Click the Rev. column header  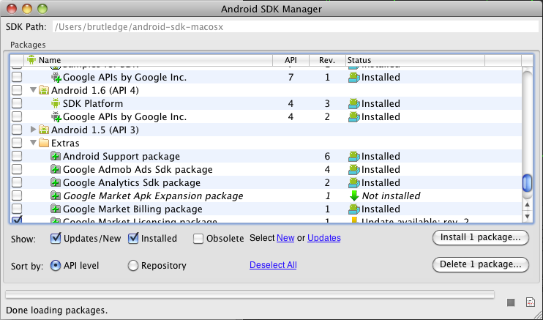(327, 60)
